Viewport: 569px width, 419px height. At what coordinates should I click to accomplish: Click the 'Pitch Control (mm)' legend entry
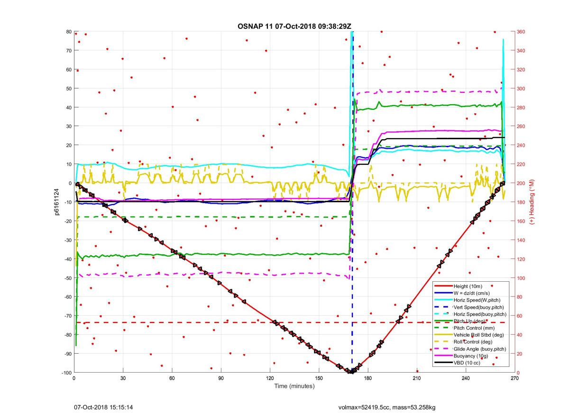pos(475,329)
